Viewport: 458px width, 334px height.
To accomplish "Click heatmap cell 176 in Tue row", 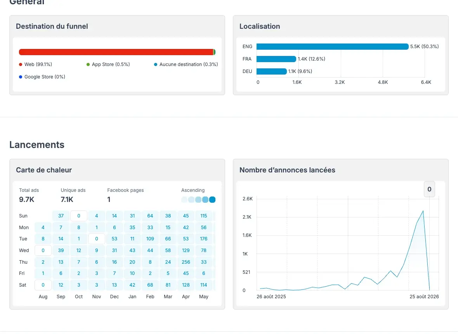I will coord(204,239).
